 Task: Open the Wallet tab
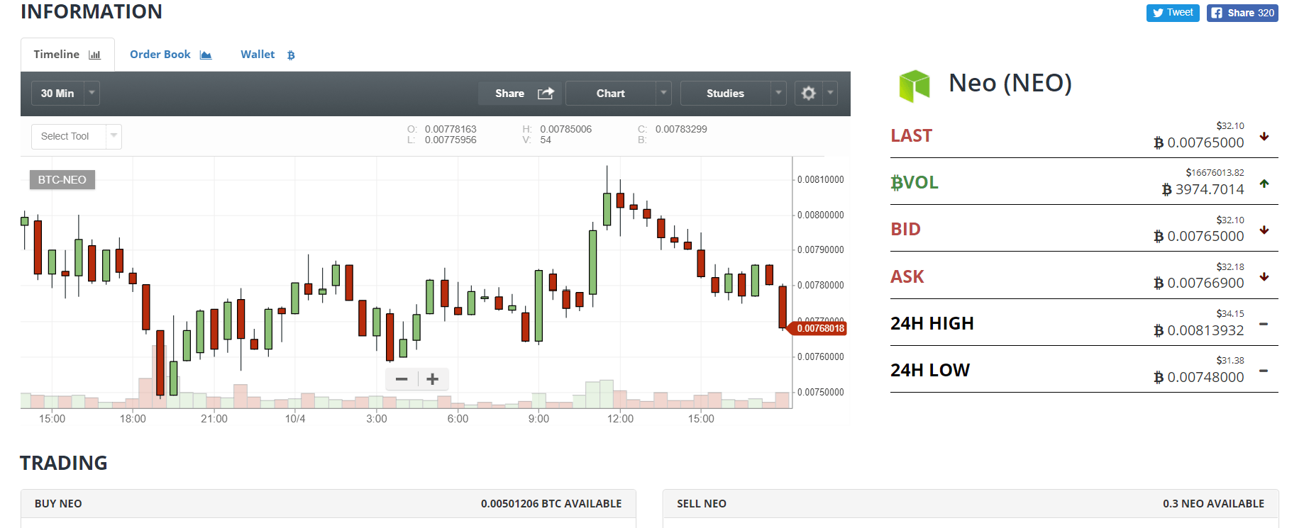(267, 55)
